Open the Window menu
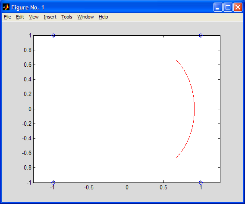This screenshot has height=204, width=245. (x=85, y=17)
